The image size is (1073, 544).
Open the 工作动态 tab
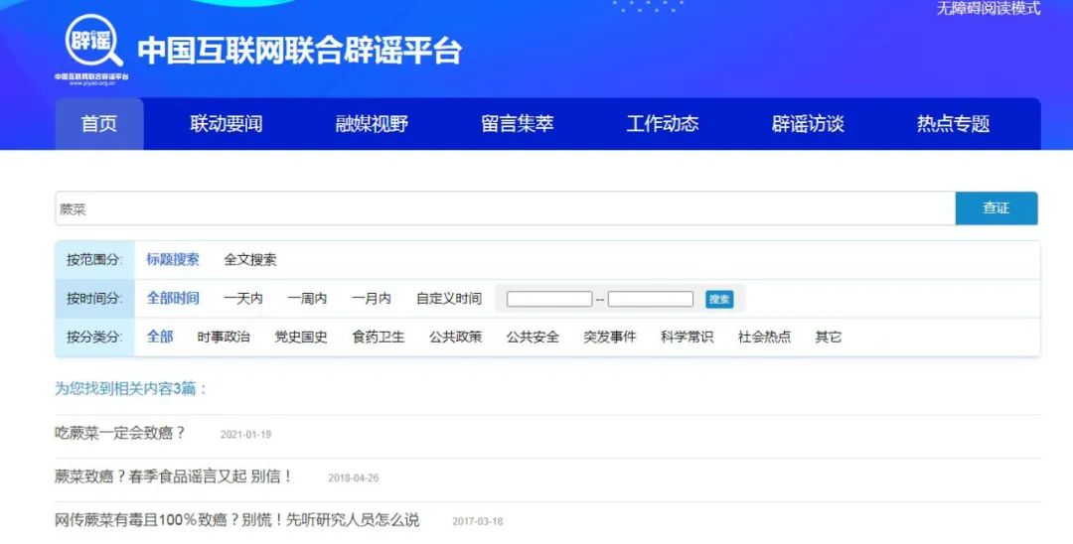click(x=663, y=124)
